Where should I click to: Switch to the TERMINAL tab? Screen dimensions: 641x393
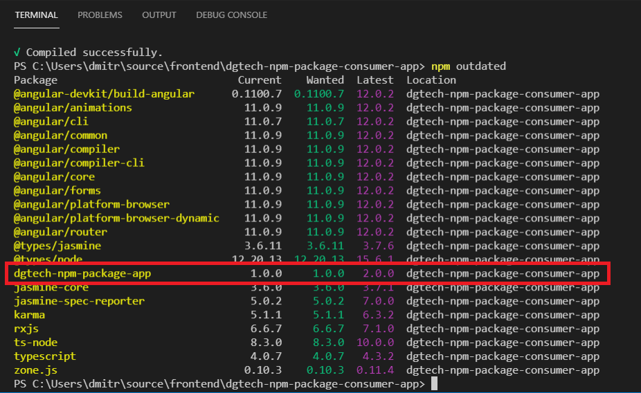tap(36, 15)
